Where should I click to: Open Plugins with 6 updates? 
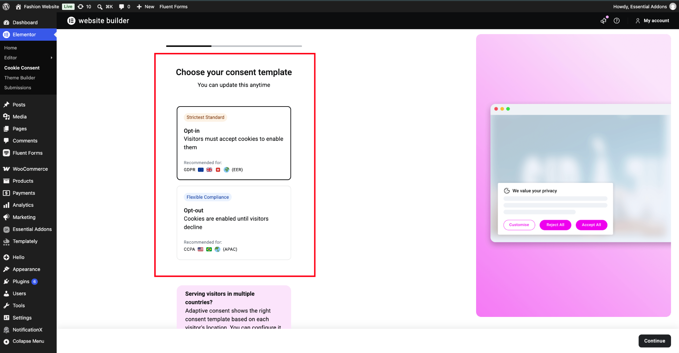click(x=28, y=281)
